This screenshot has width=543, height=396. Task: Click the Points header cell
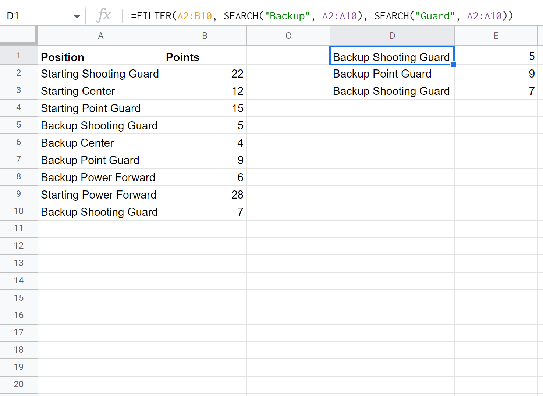(x=205, y=56)
